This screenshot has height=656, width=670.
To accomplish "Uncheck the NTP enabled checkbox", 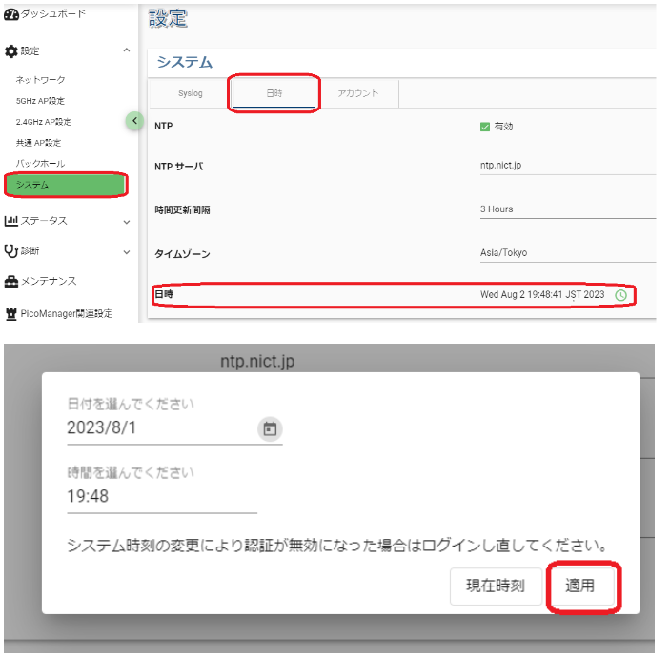I will pyautogui.click(x=484, y=127).
